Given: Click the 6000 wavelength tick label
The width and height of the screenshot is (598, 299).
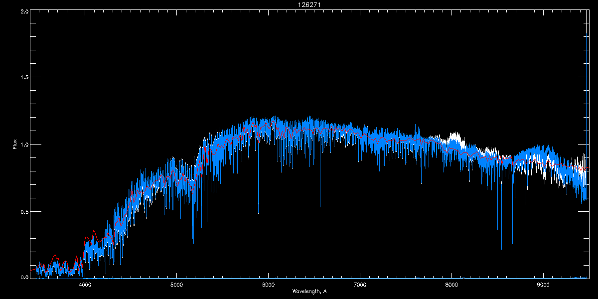Looking at the screenshot, I should [268, 285].
